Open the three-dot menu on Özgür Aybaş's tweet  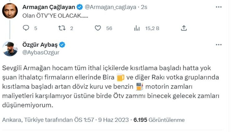point(219,45)
